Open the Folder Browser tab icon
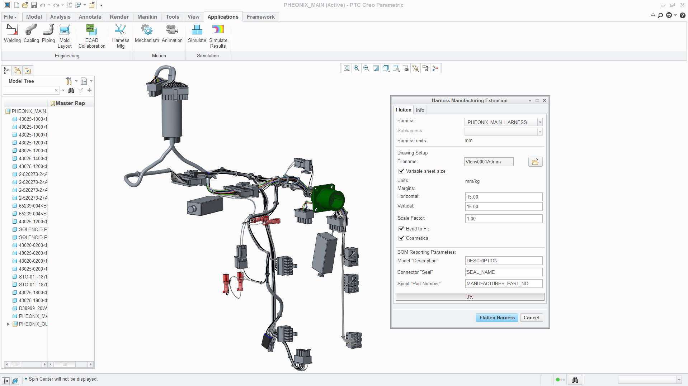Image resolution: width=688 pixels, height=386 pixels. pyautogui.click(x=17, y=71)
